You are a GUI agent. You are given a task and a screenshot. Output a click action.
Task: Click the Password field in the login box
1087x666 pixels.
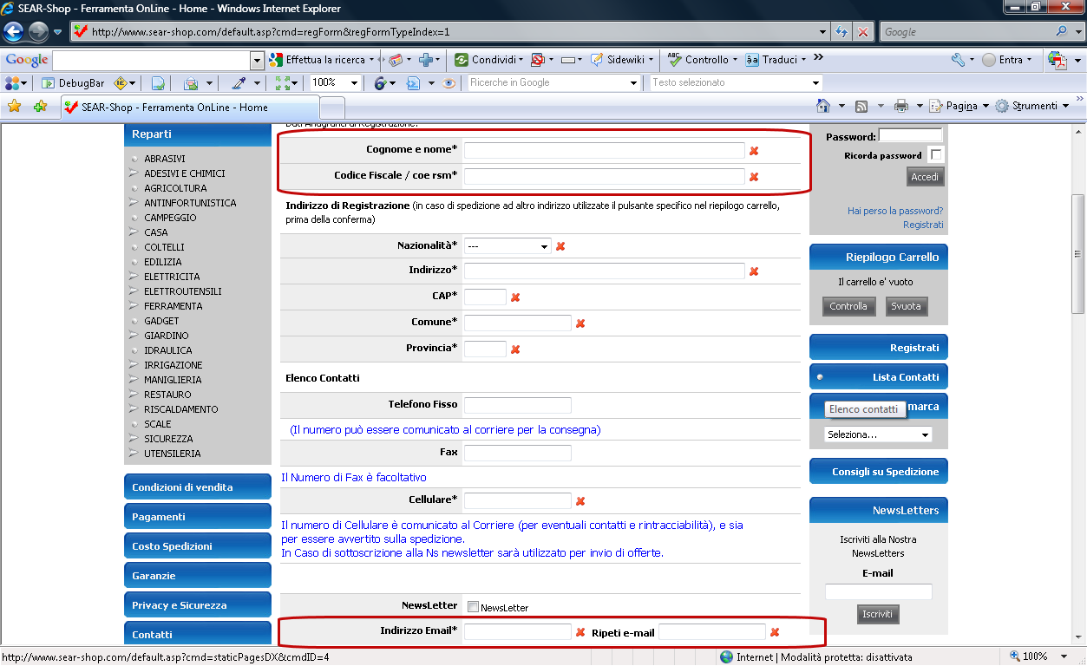(x=910, y=136)
